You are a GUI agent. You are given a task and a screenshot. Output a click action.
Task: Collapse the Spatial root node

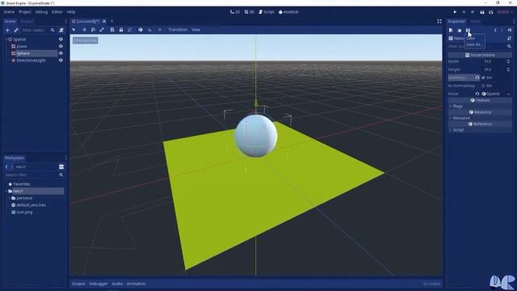6,40
